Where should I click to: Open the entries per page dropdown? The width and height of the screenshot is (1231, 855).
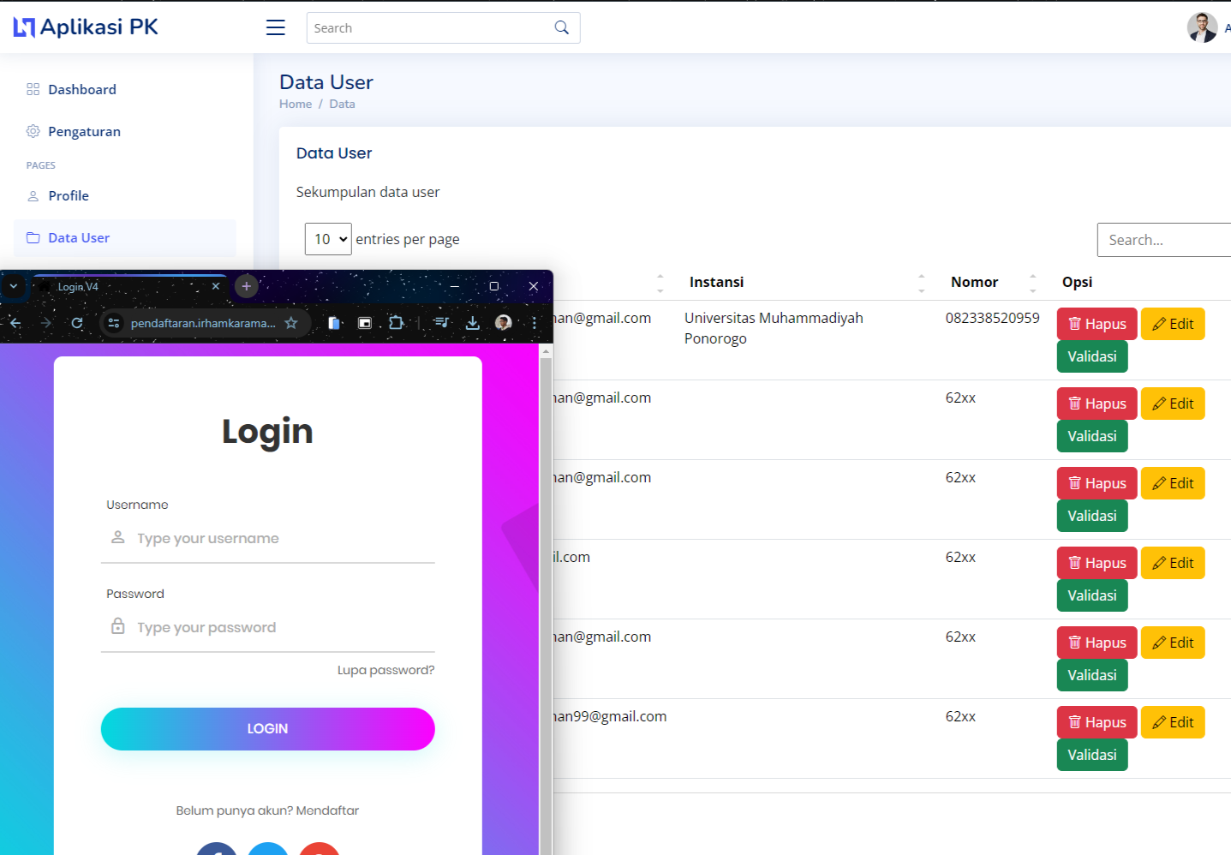click(x=328, y=239)
